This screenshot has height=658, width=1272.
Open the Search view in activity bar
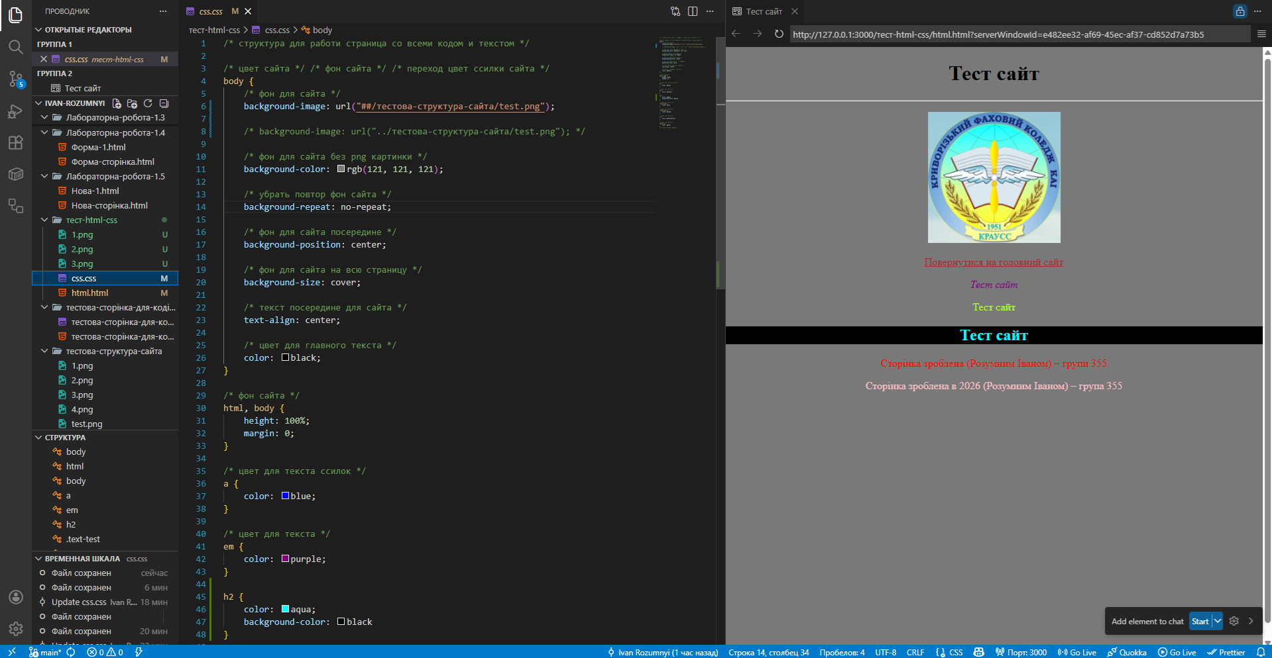16,47
